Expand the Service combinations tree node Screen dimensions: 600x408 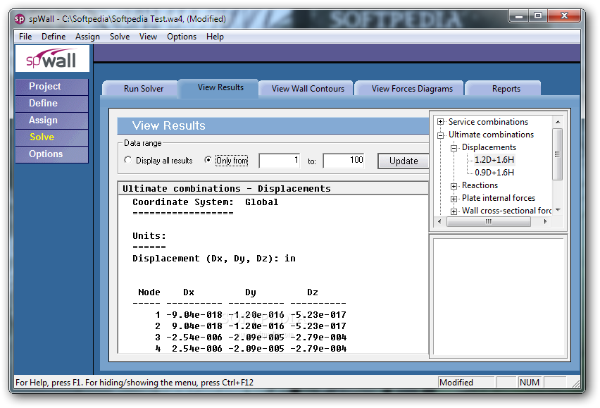click(440, 122)
